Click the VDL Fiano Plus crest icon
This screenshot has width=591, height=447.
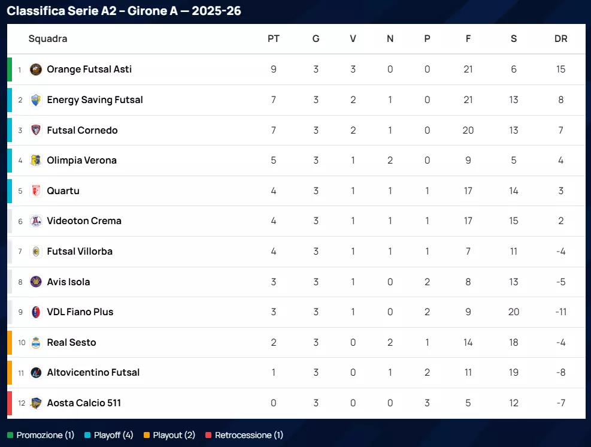(36, 312)
